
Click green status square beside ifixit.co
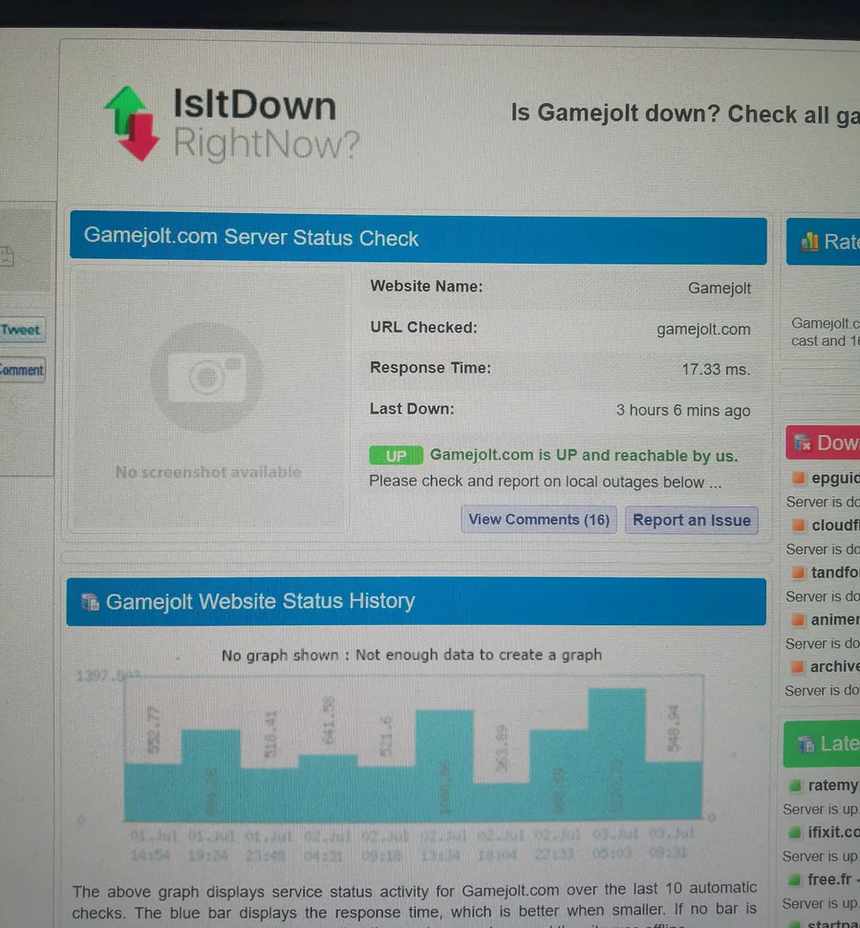click(795, 832)
